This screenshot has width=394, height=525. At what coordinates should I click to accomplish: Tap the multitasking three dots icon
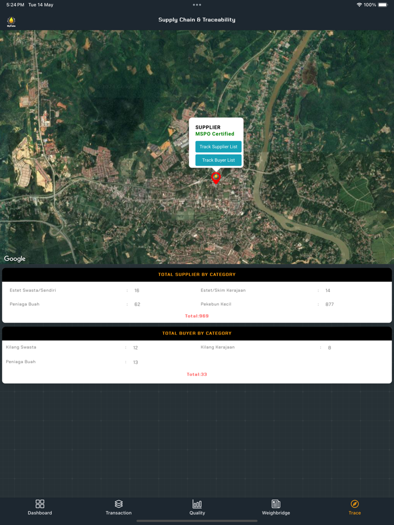click(197, 4)
